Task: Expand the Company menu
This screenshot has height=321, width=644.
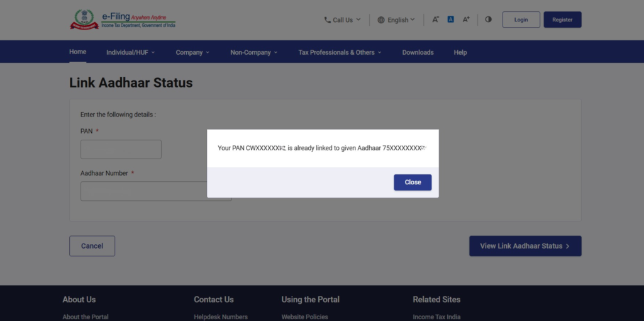Action: point(192,52)
